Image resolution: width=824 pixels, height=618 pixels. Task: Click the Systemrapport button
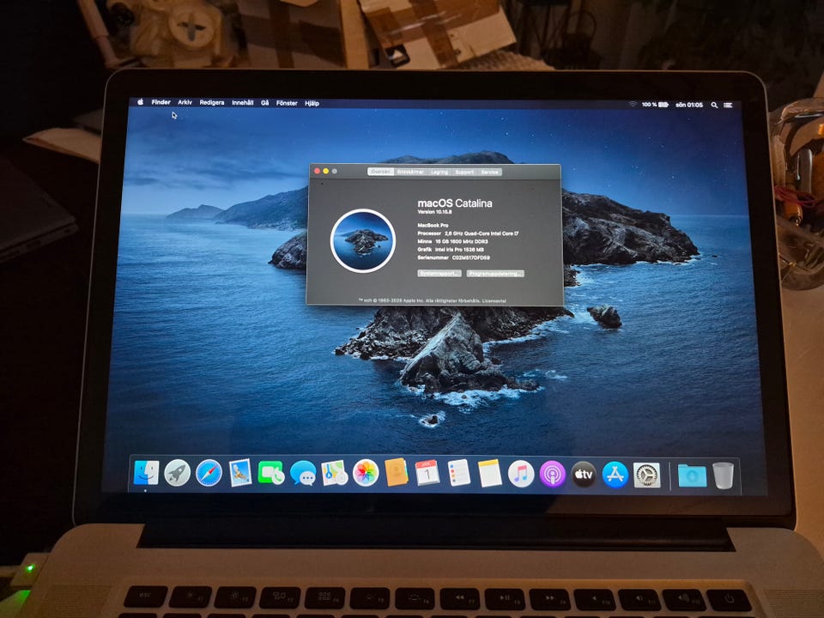439,273
